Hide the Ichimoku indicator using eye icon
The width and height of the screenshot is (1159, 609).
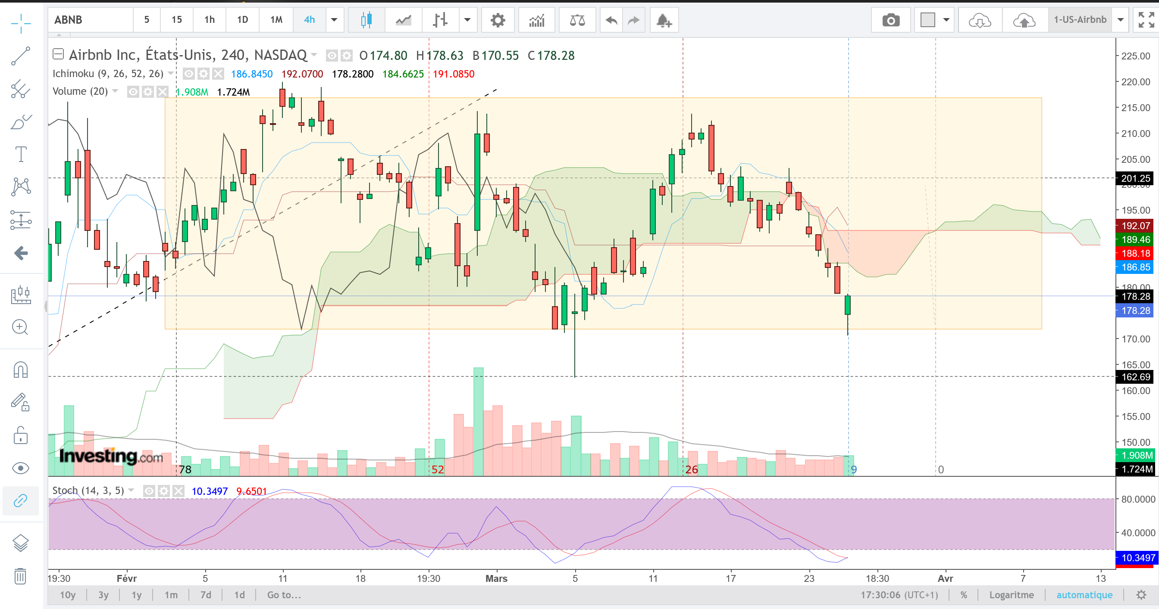click(x=189, y=74)
